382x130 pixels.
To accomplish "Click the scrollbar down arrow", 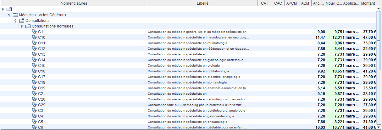I will [x=379, y=127].
